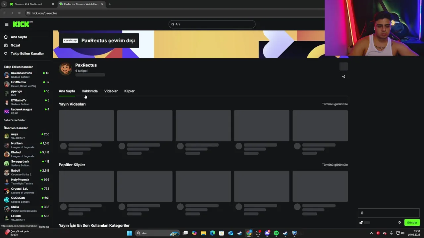Select LEGOO channel name
Image resolution: width=424 pixels, height=238 pixels.
16,216
